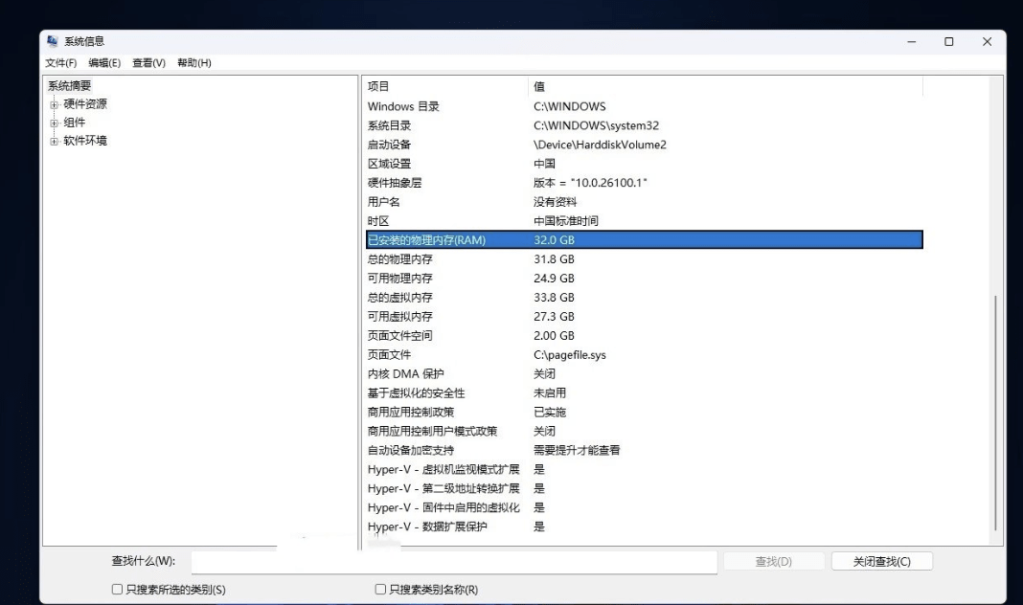Click the 关闭查找 button
This screenshot has height=605, width=1023.
[x=881, y=562]
